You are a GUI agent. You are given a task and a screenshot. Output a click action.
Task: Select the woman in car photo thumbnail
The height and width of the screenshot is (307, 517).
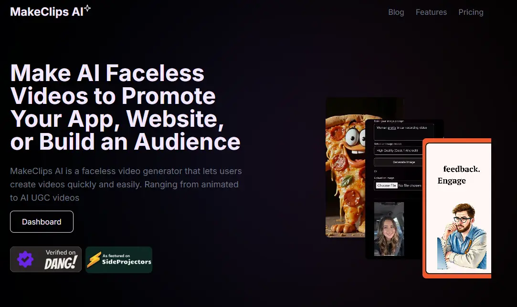[x=389, y=229]
